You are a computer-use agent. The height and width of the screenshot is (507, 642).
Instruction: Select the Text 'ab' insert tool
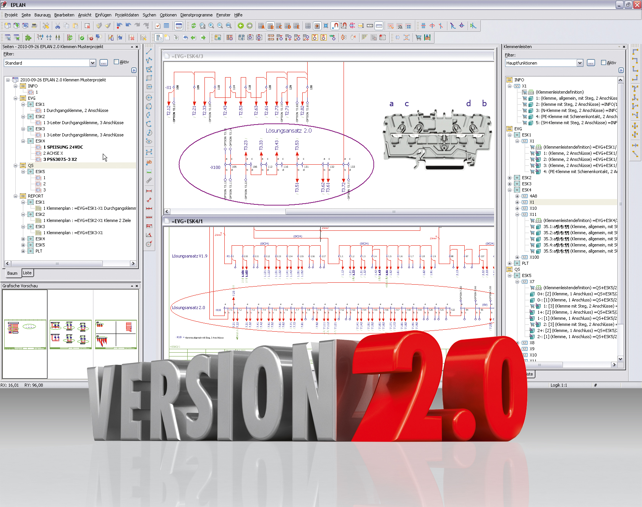[149, 162]
